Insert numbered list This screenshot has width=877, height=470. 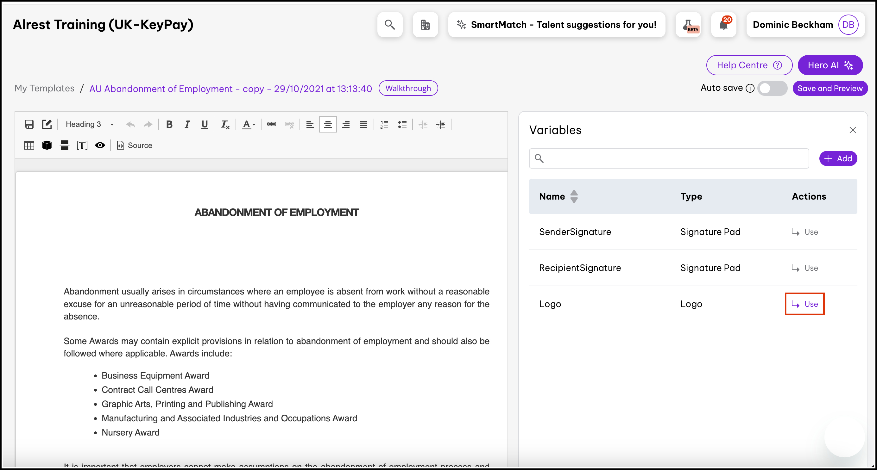(384, 125)
